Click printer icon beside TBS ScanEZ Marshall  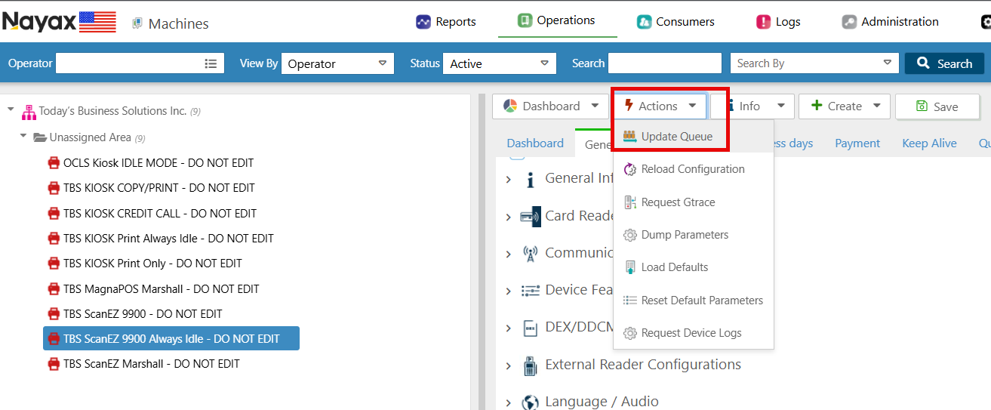point(54,363)
